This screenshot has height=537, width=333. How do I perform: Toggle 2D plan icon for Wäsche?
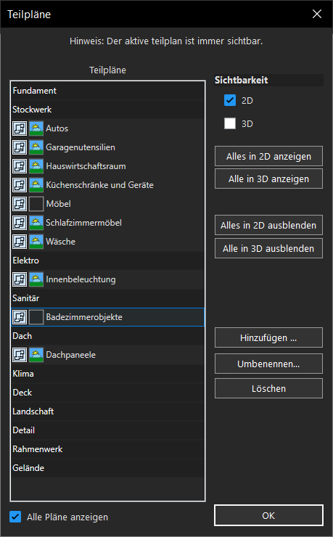[20, 242]
